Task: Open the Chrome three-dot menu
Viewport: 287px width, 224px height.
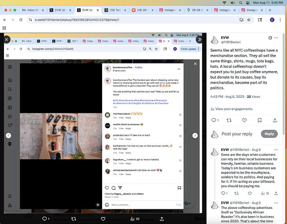Action: click(280, 20)
